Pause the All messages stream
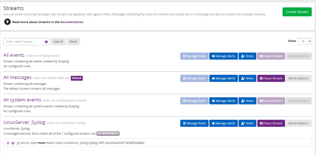 pos(271,79)
